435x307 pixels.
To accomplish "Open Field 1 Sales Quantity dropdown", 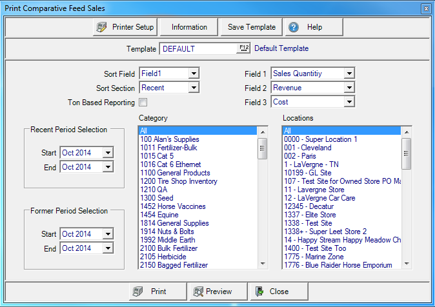I will point(349,74).
